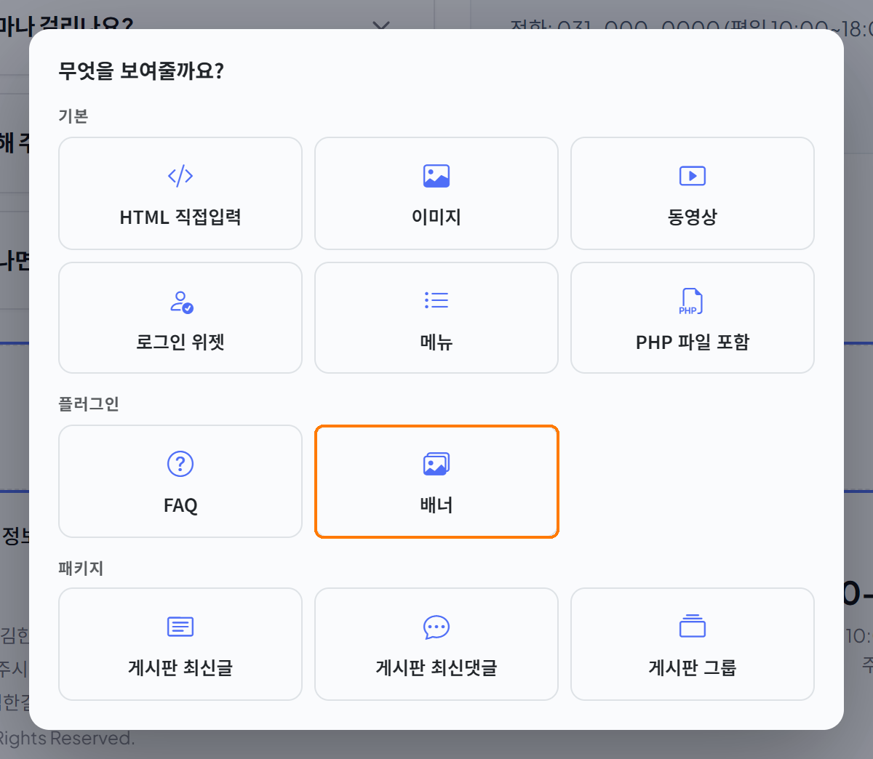Viewport: 873px width, 759px height.
Task: Select the HTML 직접입력 card label
Action: (180, 217)
